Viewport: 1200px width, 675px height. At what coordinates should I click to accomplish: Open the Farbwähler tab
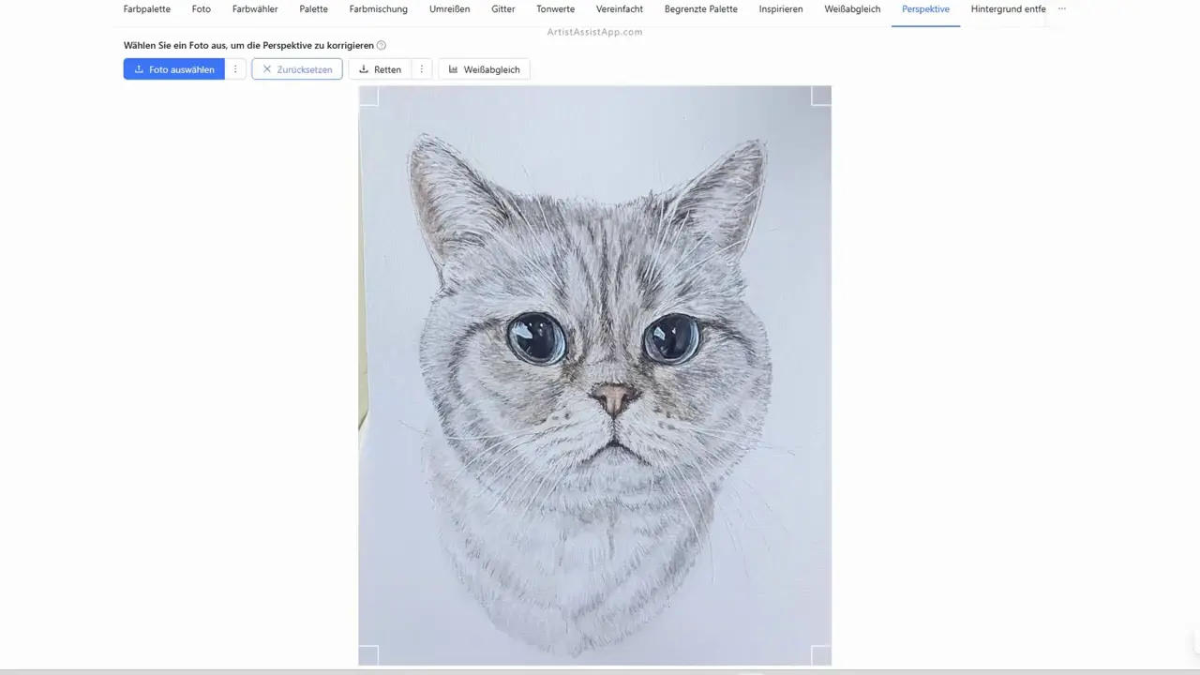[x=255, y=9]
